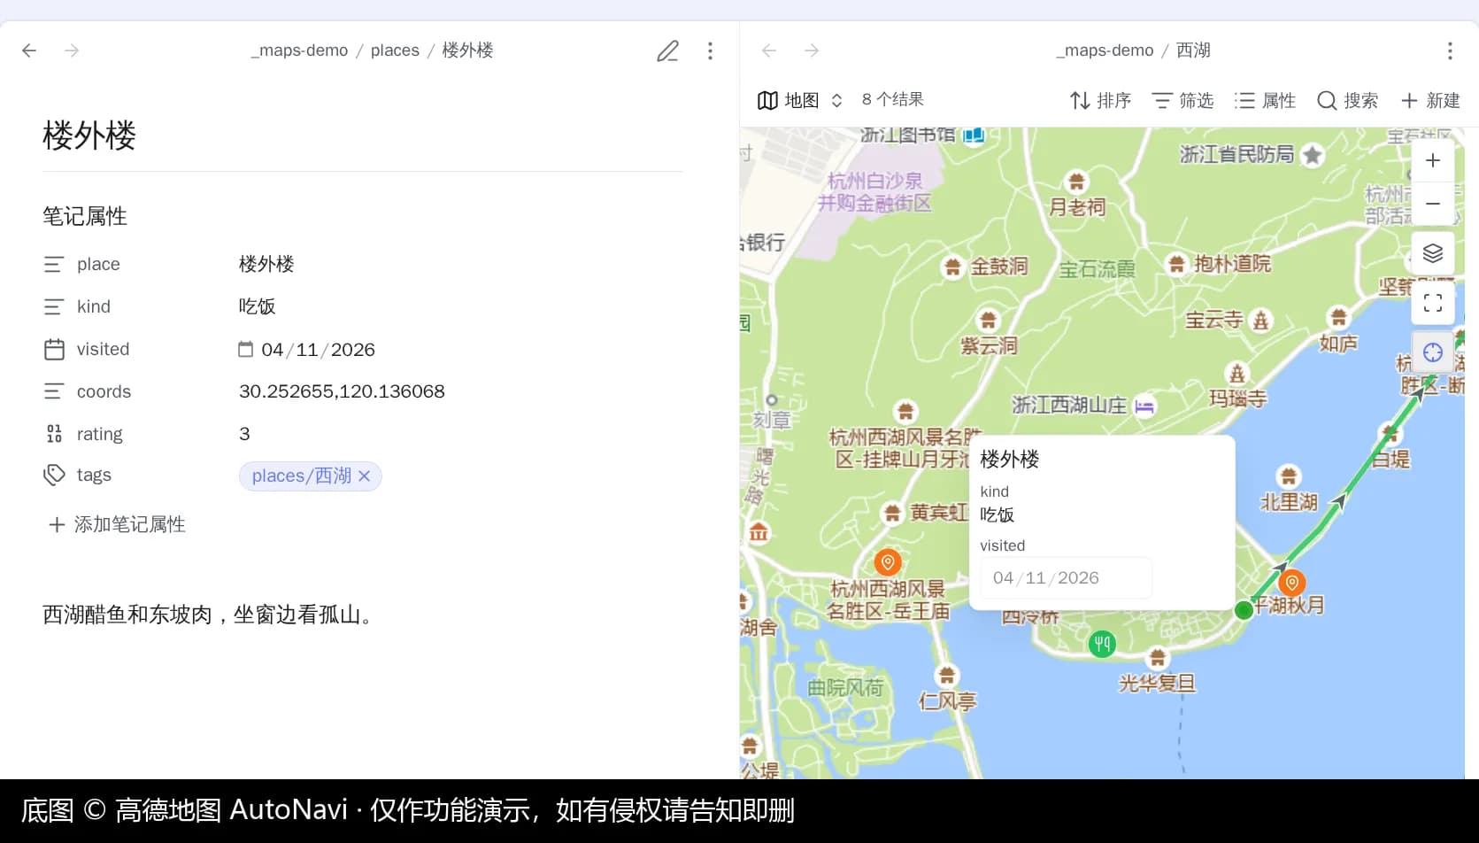Open more options menu in 西湖 map pane

point(1450,50)
